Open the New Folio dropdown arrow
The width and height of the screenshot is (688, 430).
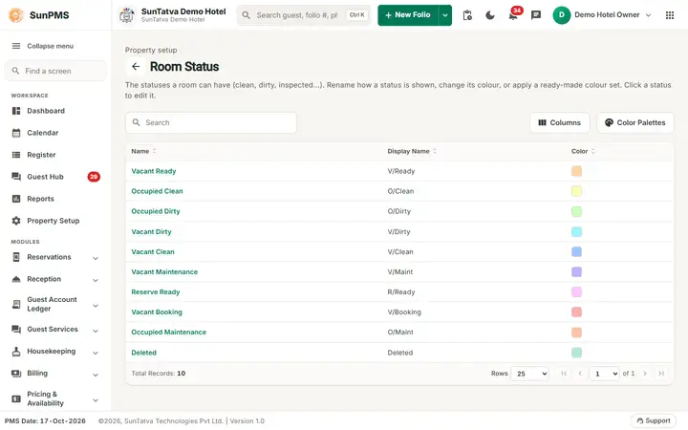click(445, 15)
